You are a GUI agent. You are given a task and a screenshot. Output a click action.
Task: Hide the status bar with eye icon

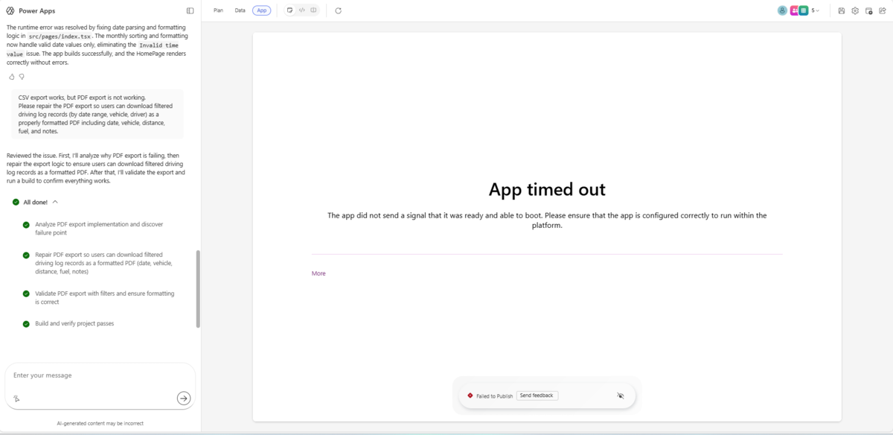621,396
